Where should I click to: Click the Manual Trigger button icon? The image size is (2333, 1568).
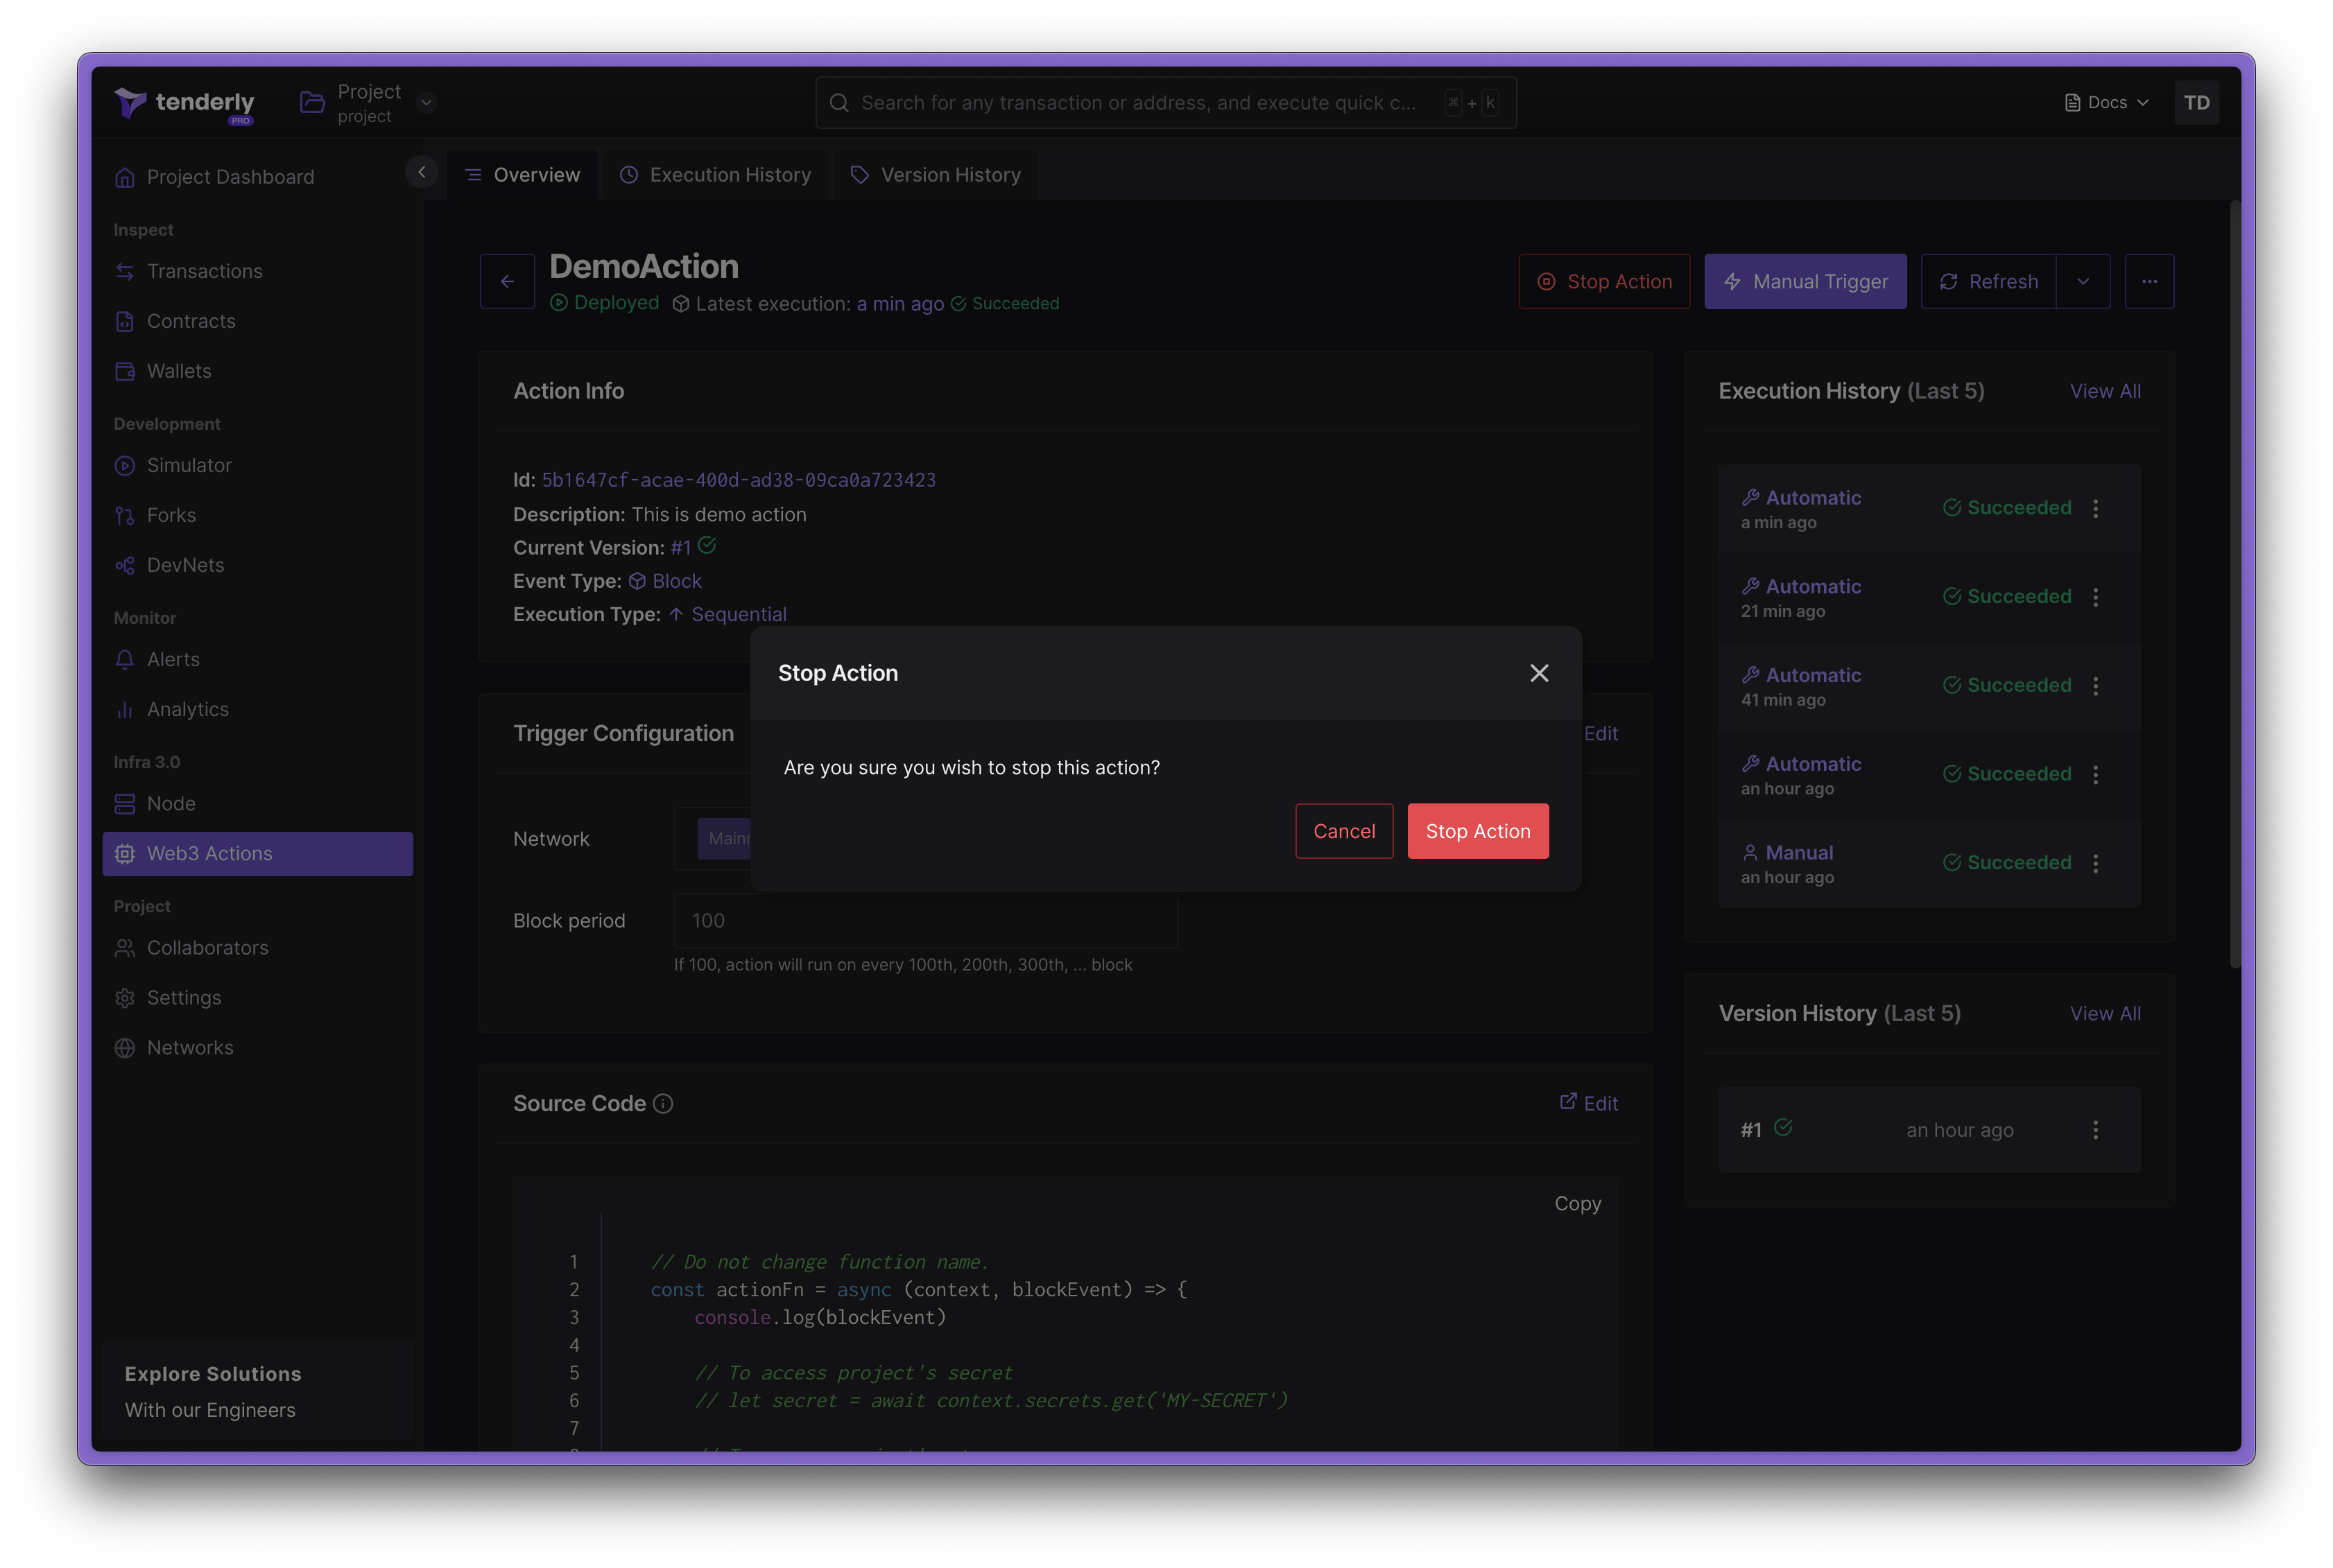[x=1734, y=281]
